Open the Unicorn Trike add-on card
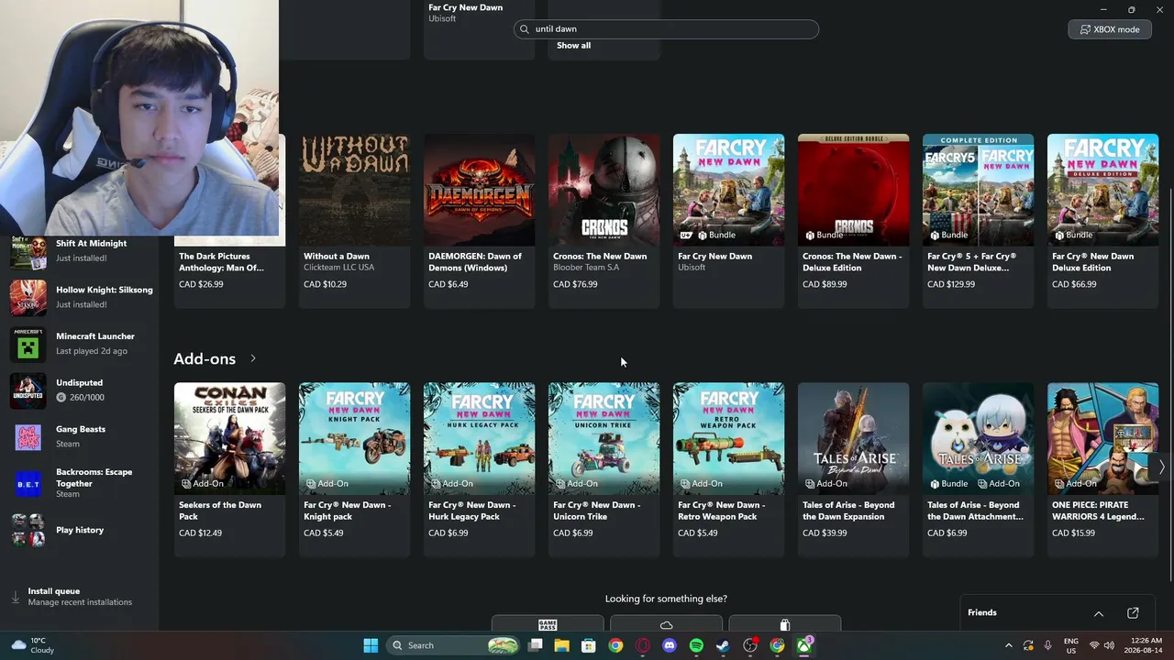Viewport: 1174px width, 660px height. (604, 469)
